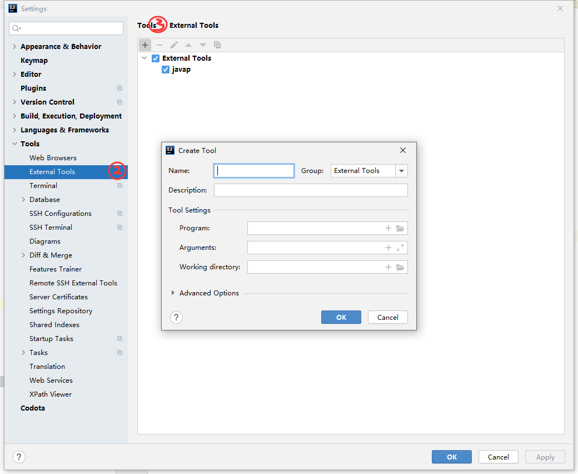Insert macro in Working directory field
Viewport: 578px width, 474px height.
pyautogui.click(x=388, y=267)
